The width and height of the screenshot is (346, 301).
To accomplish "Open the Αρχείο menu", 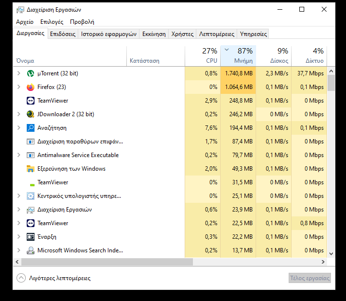I will coord(25,22).
